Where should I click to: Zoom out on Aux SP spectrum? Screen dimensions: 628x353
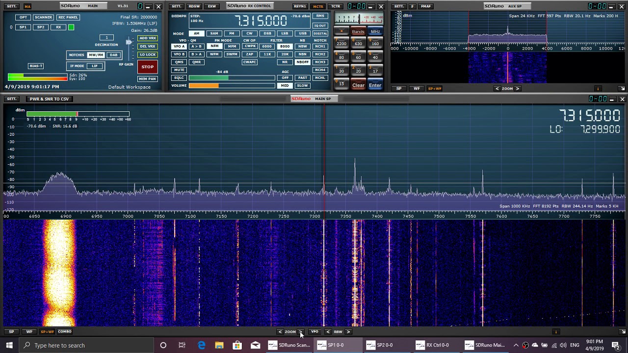[497, 89]
